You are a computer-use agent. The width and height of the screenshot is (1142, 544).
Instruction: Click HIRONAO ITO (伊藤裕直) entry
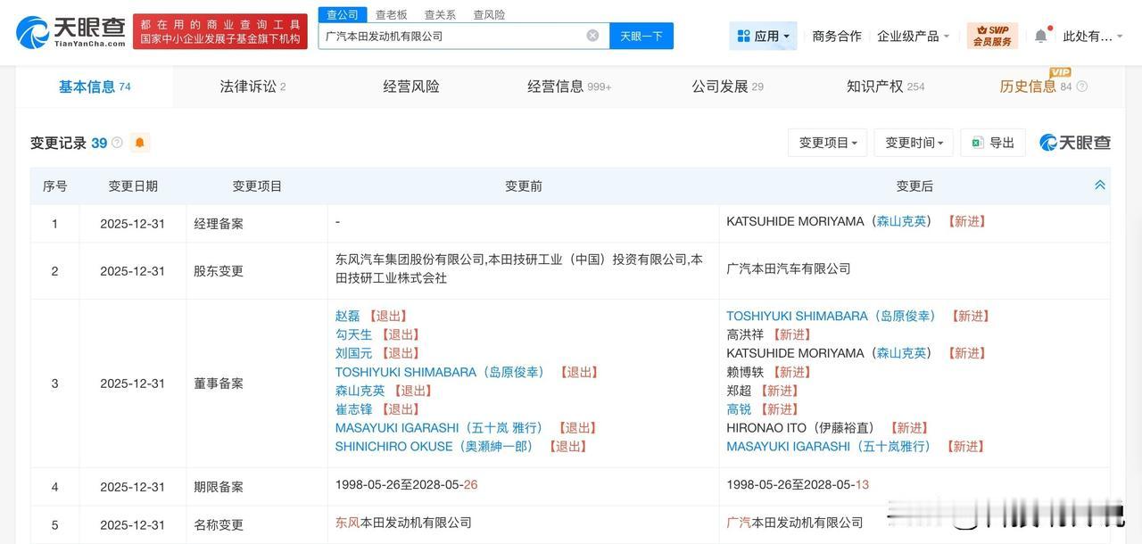coord(800,428)
